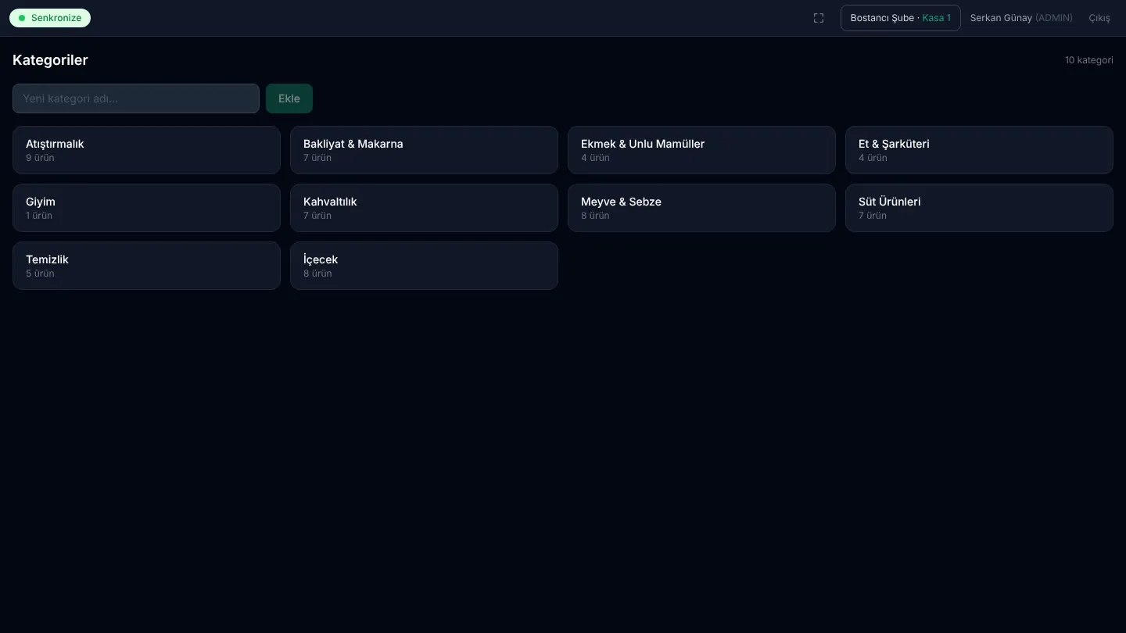Click the Serkan Günay user name

(x=1001, y=18)
